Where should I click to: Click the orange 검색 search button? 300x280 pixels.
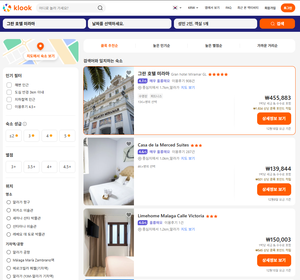[277, 24]
